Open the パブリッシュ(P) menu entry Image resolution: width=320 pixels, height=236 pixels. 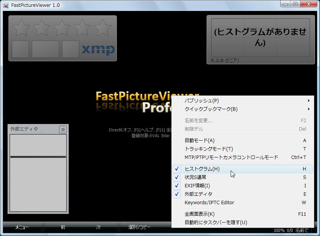pos(243,100)
